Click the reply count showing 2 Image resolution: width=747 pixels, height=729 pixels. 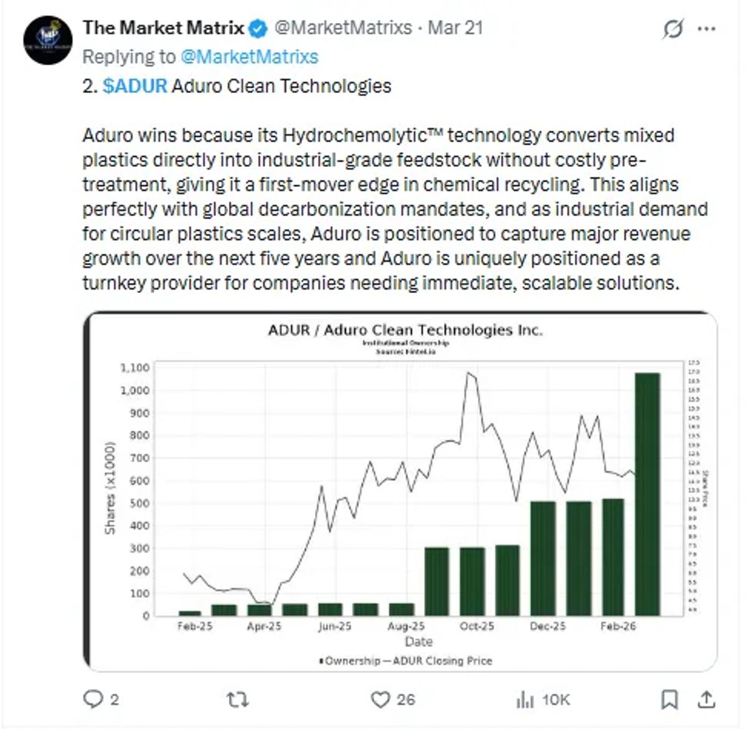113,700
